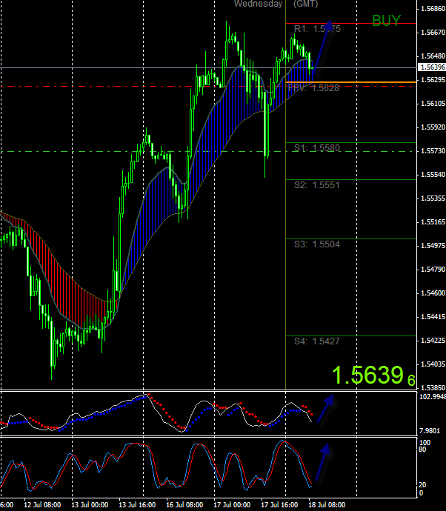Viewport: 446px width, 511px height.
Task: Select the 13 Jul 00:00 time label
Action: [x=90, y=505]
